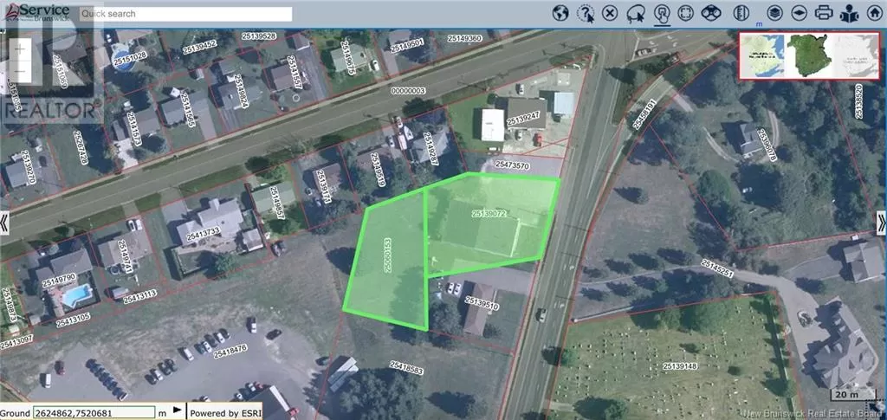The height and width of the screenshot is (420, 887).
Task: Expand the left side panel chevron
Action: click(4, 223)
